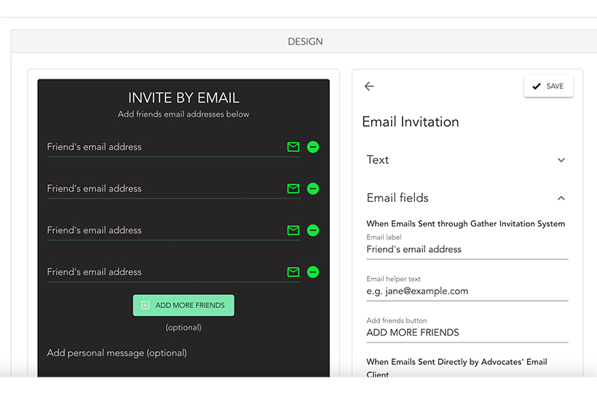Collapse the Email fields section
Image resolution: width=597 pixels, height=405 pixels.
(465, 197)
